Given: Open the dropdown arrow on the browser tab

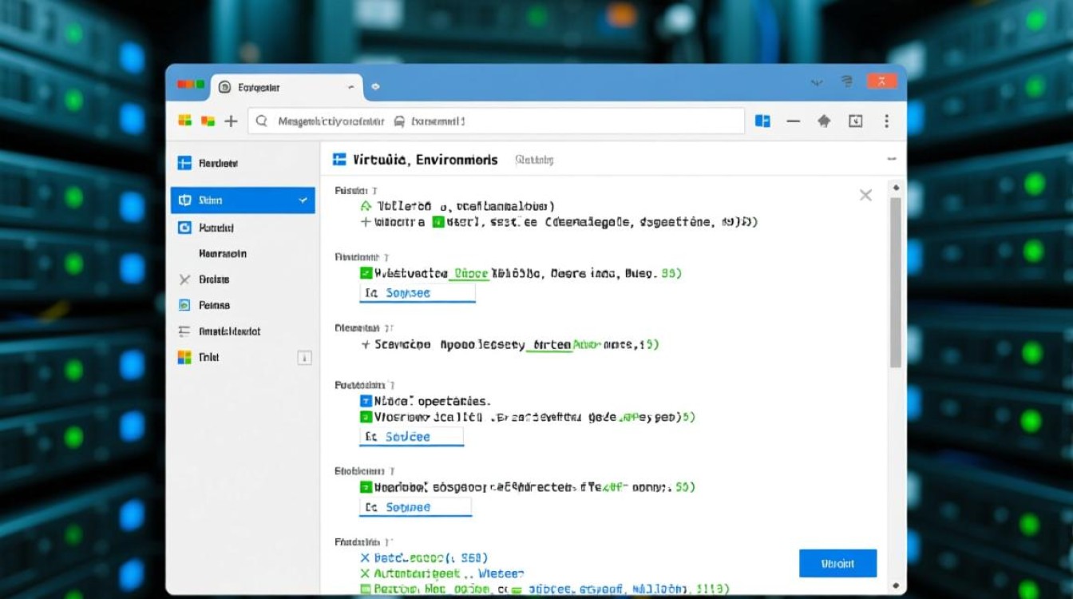Looking at the screenshot, I should (x=351, y=87).
